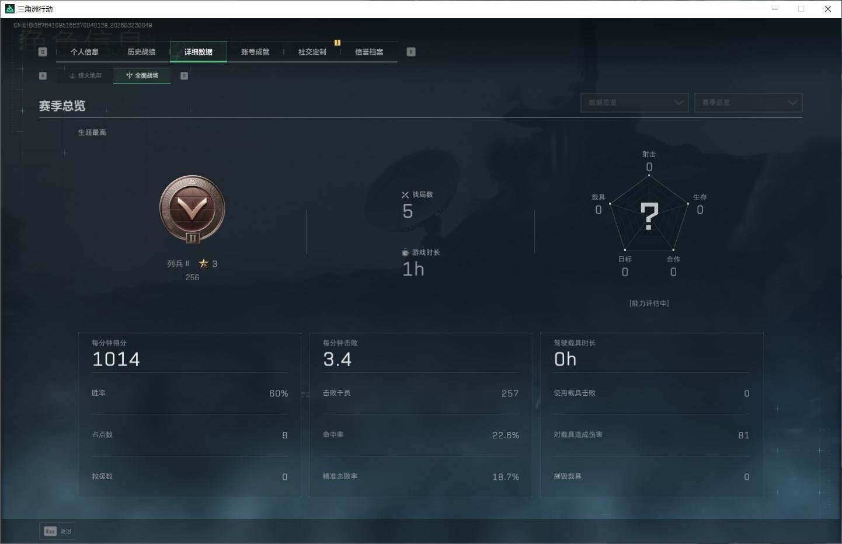Click the crossed-swords icon next to 战局数
Screen dimensions: 842x544
[x=405, y=195]
